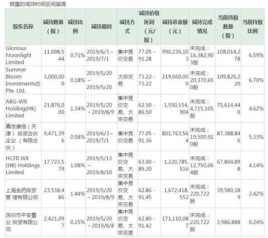Click the 6.70% current holding cell
Screen dimensions: 268x238
point(252,80)
